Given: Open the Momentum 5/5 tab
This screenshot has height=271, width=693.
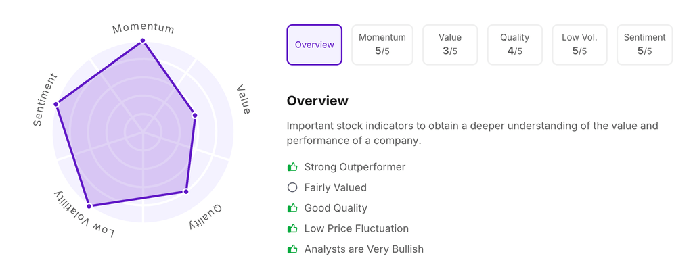Looking at the screenshot, I should [382, 45].
